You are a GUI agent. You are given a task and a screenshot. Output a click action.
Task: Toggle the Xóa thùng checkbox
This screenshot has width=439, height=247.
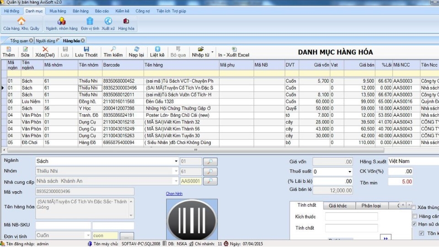pyautogui.click(x=414, y=208)
